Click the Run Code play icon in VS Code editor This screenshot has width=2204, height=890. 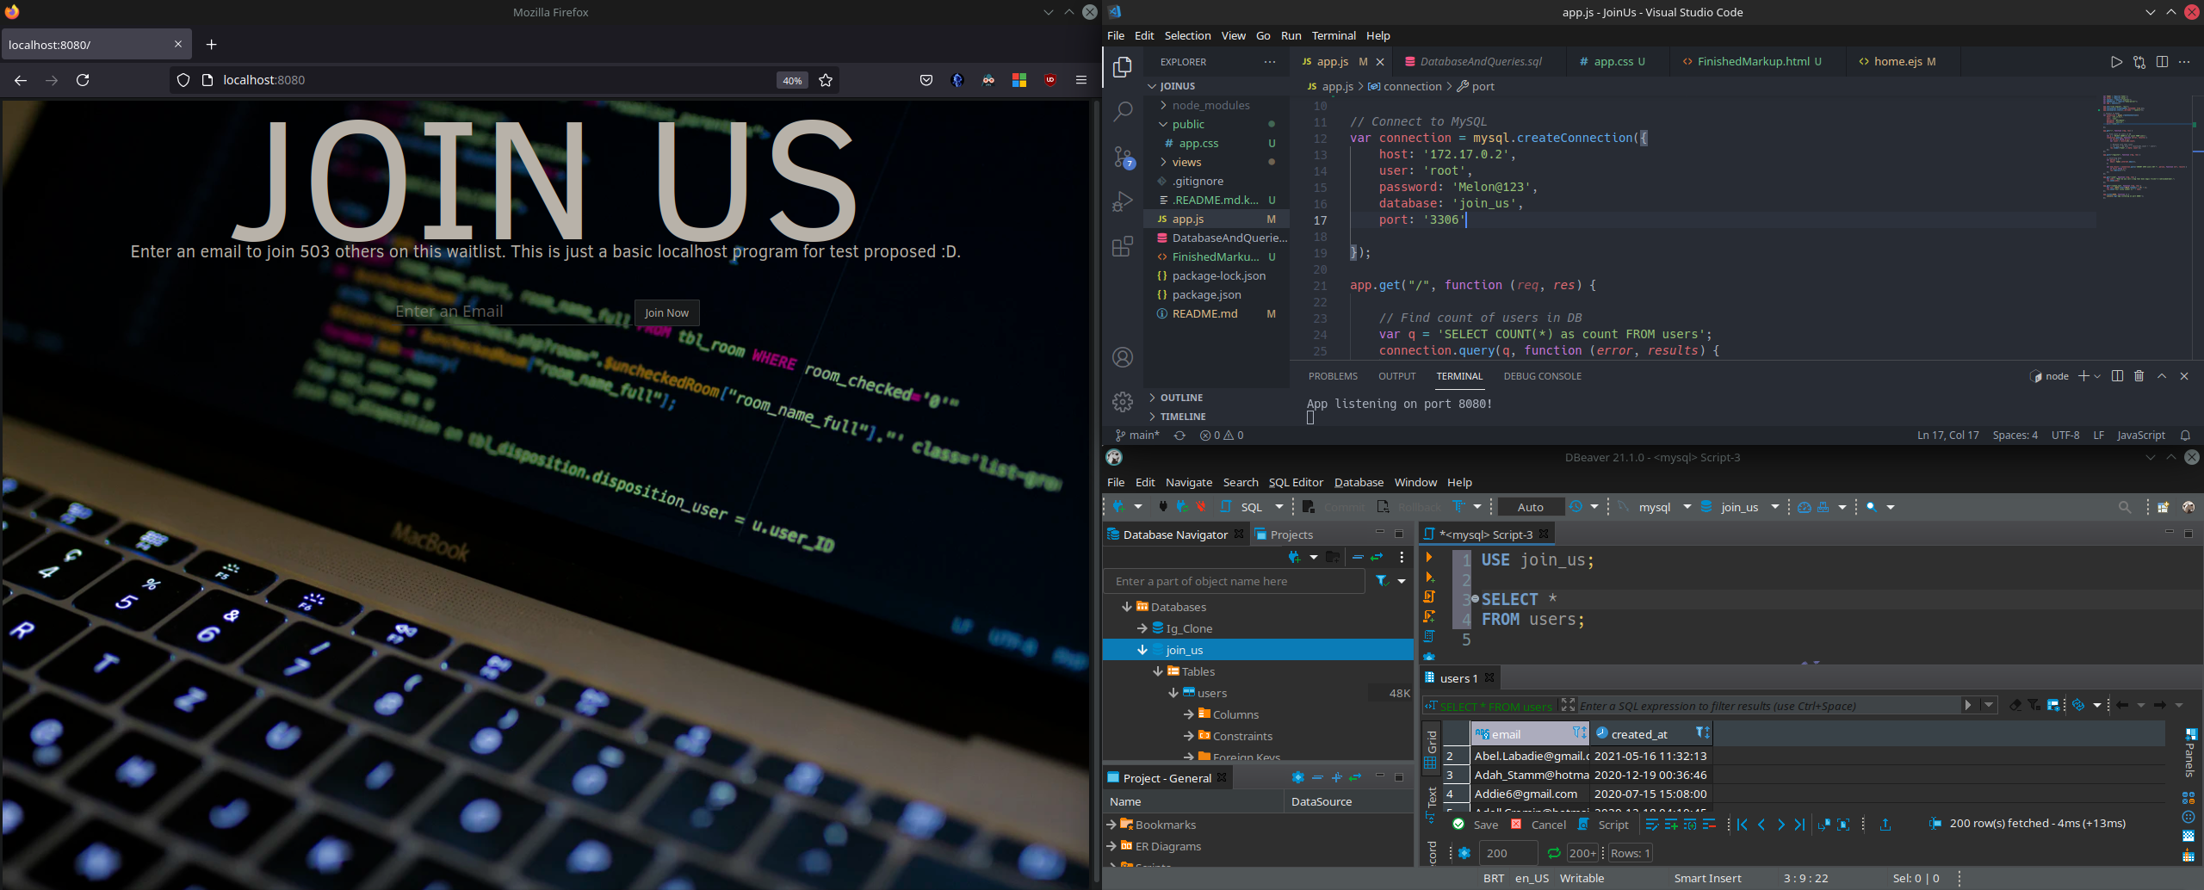point(2116,62)
